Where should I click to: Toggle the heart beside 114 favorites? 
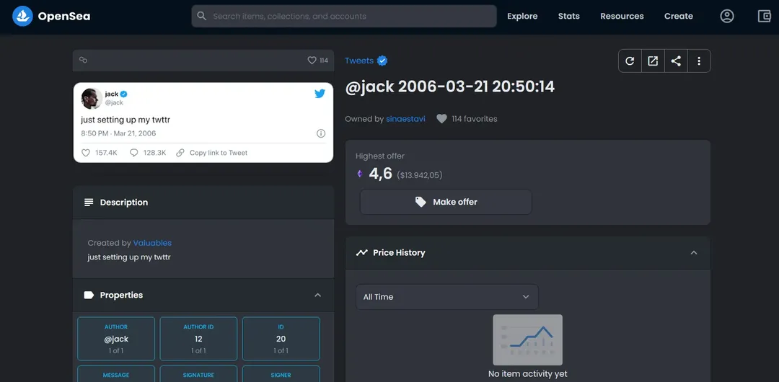[441, 119]
